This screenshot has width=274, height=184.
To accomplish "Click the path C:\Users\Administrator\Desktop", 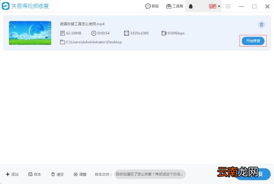I will [94, 42].
